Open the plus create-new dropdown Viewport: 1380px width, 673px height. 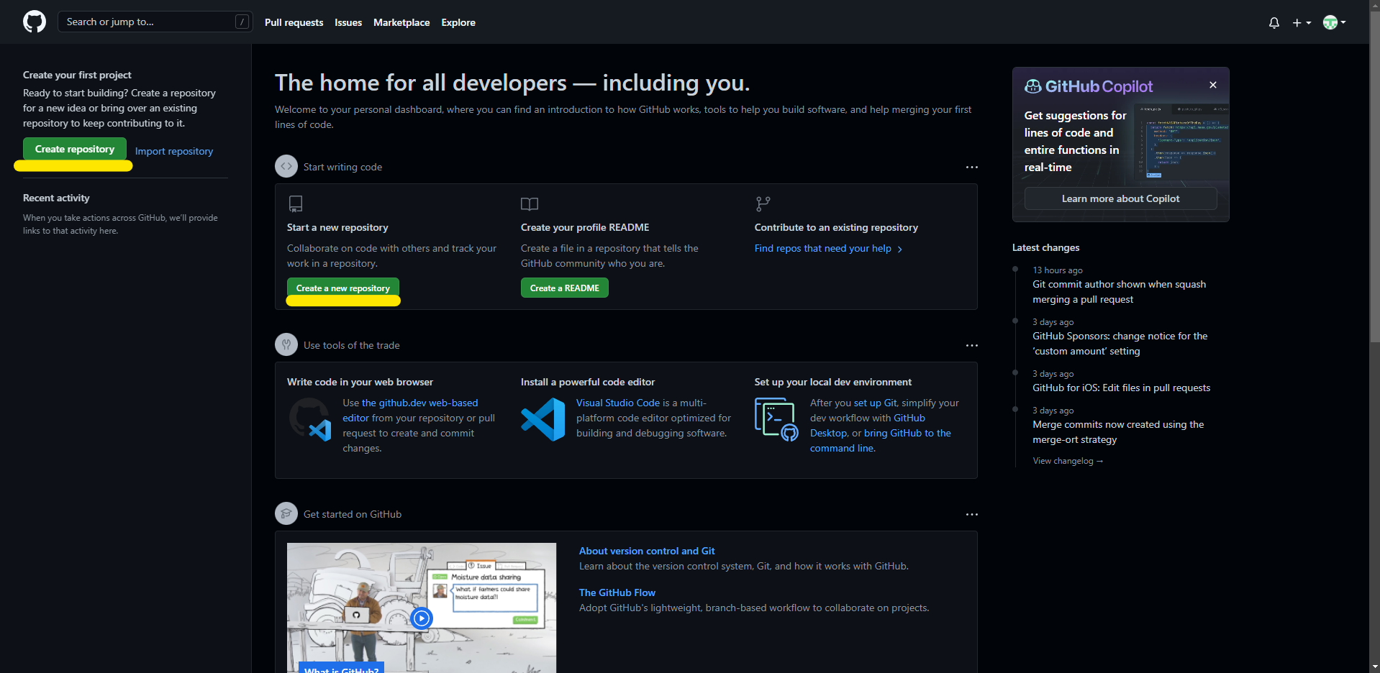(x=1302, y=22)
